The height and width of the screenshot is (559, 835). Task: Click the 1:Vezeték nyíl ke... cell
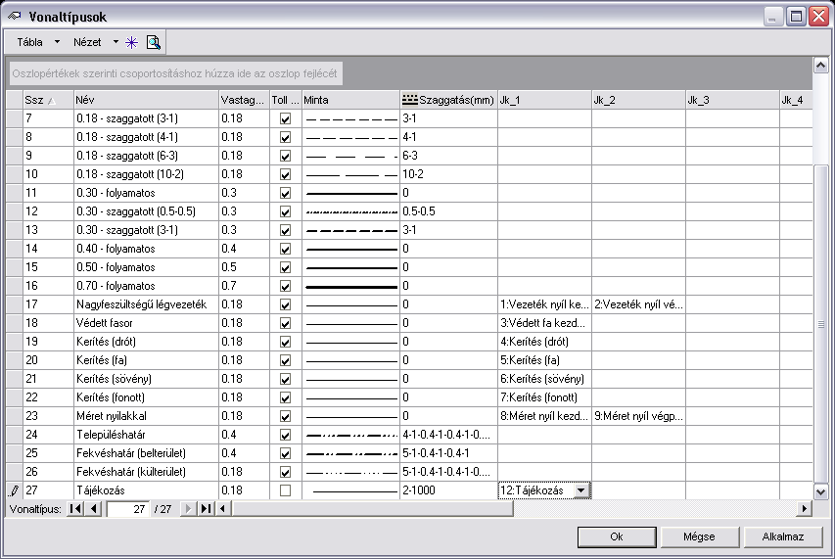[x=544, y=304]
